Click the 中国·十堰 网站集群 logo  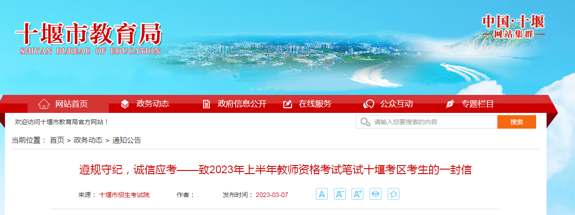(513, 27)
